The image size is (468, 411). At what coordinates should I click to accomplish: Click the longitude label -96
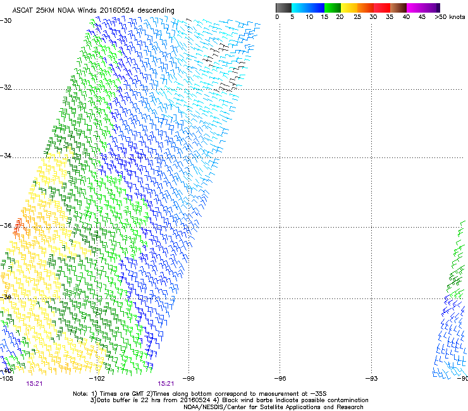[x=280, y=379]
